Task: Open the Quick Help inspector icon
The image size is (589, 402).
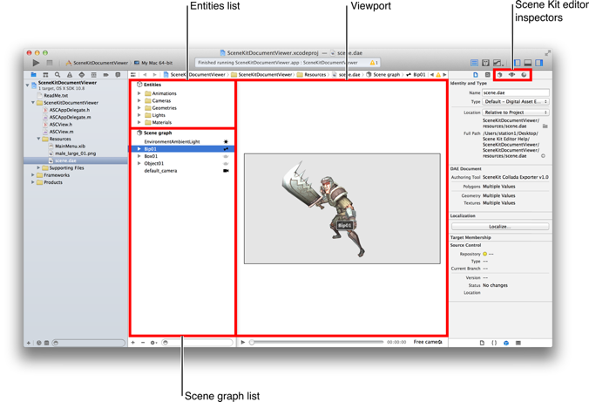Action: pyautogui.click(x=488, y=75)
